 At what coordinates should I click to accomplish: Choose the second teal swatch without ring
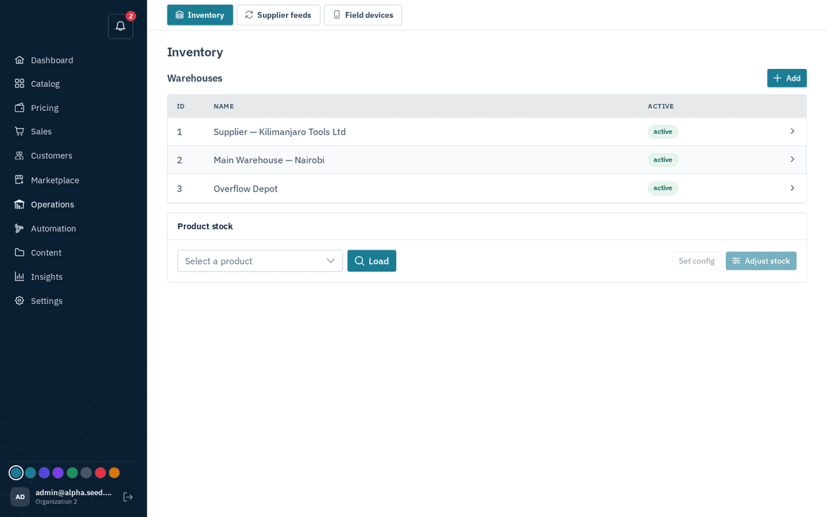pos(30,473)
